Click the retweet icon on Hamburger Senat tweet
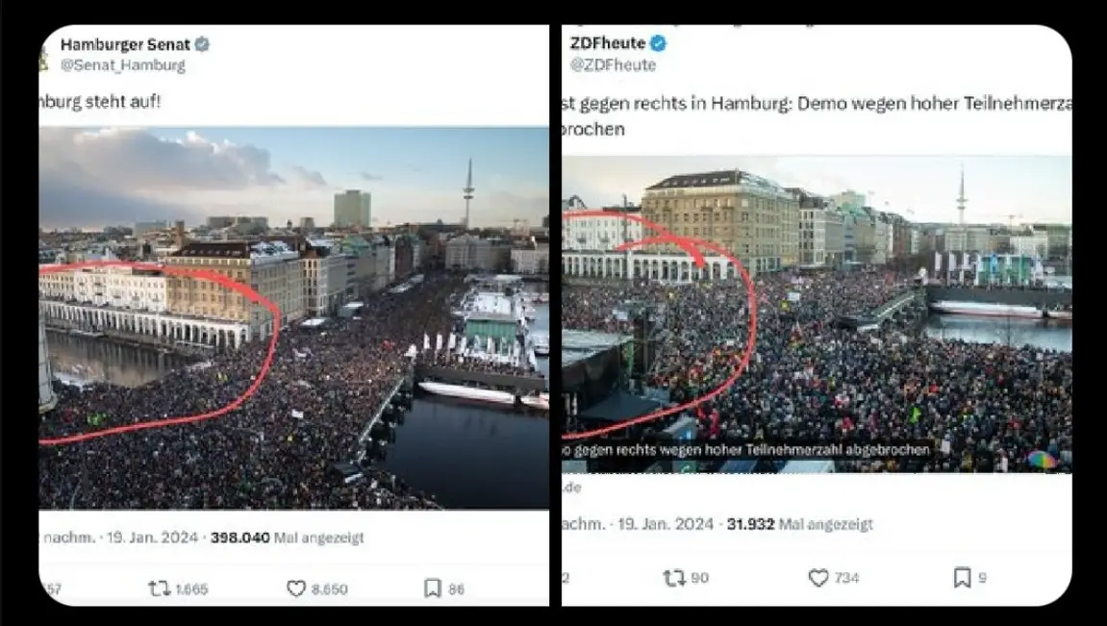The width and height of the screenshot is (1107, 626). coord(159,588)
